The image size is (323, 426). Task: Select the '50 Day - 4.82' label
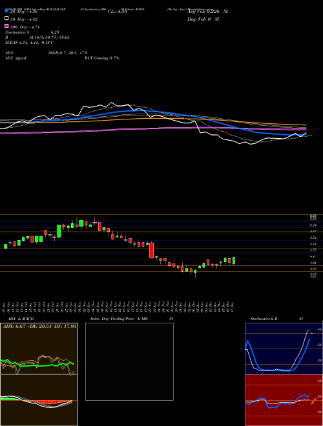(x=24, y=19)
